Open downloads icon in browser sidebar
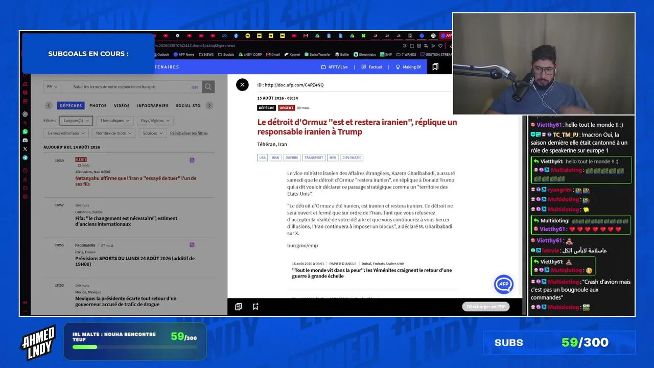Screen dimensions: 654x368 [25, 179]
